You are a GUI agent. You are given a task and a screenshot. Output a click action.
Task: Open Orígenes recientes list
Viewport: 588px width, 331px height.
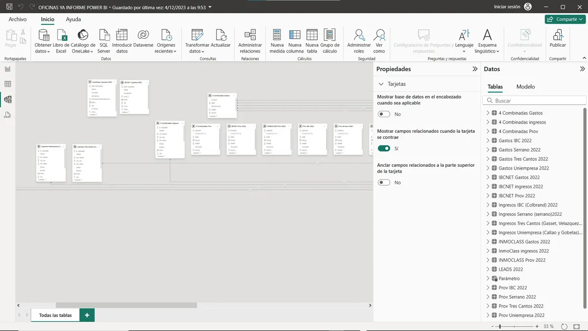166,42
